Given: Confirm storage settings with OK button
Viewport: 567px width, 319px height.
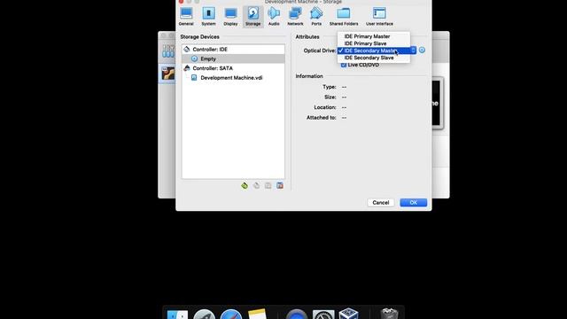Looking at the screenshot, I should (x=414, y=203).
